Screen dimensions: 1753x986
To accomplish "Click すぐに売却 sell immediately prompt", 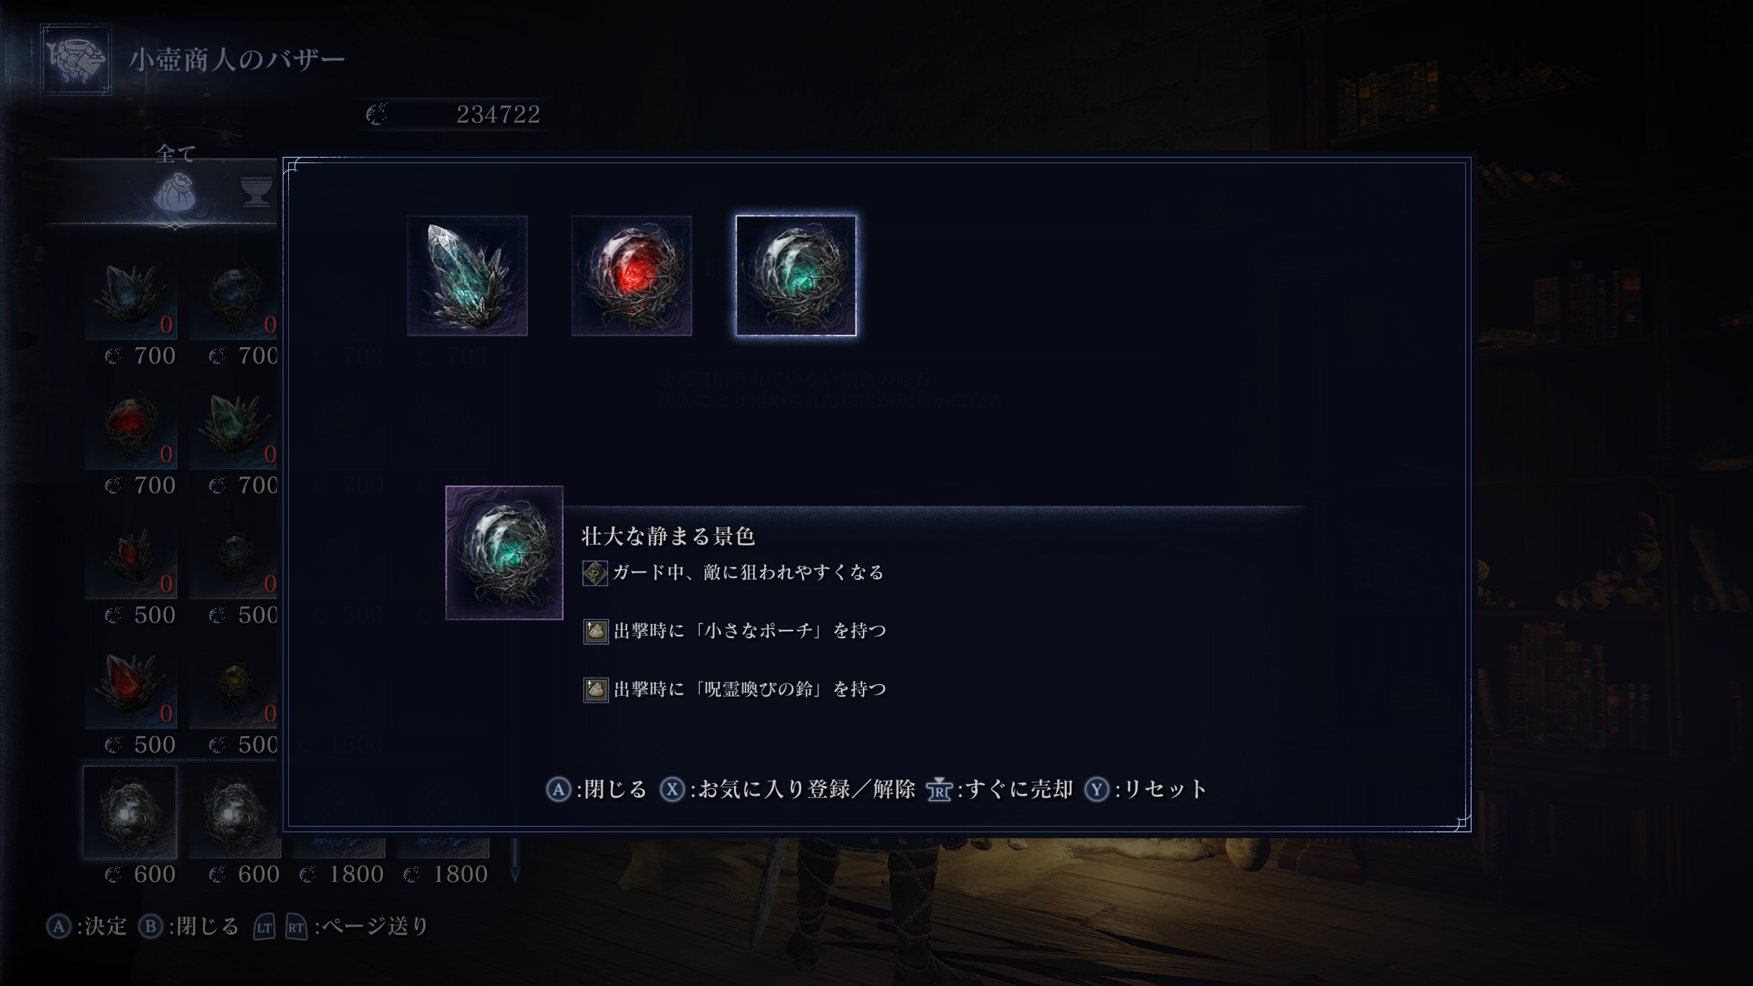I will 1000,789.
